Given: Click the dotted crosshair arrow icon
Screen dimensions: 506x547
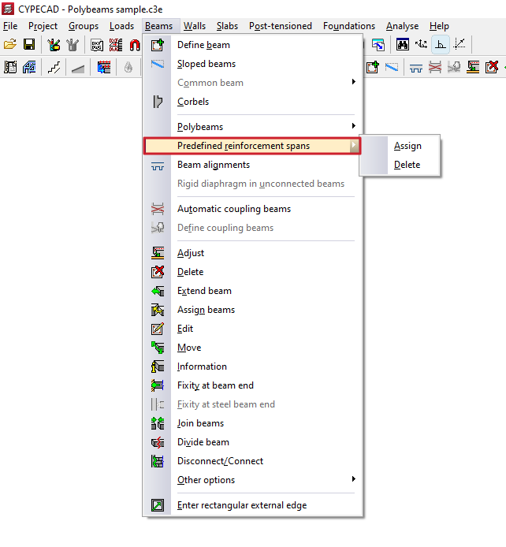Looking at the screenshot, I should click(459, 45).
